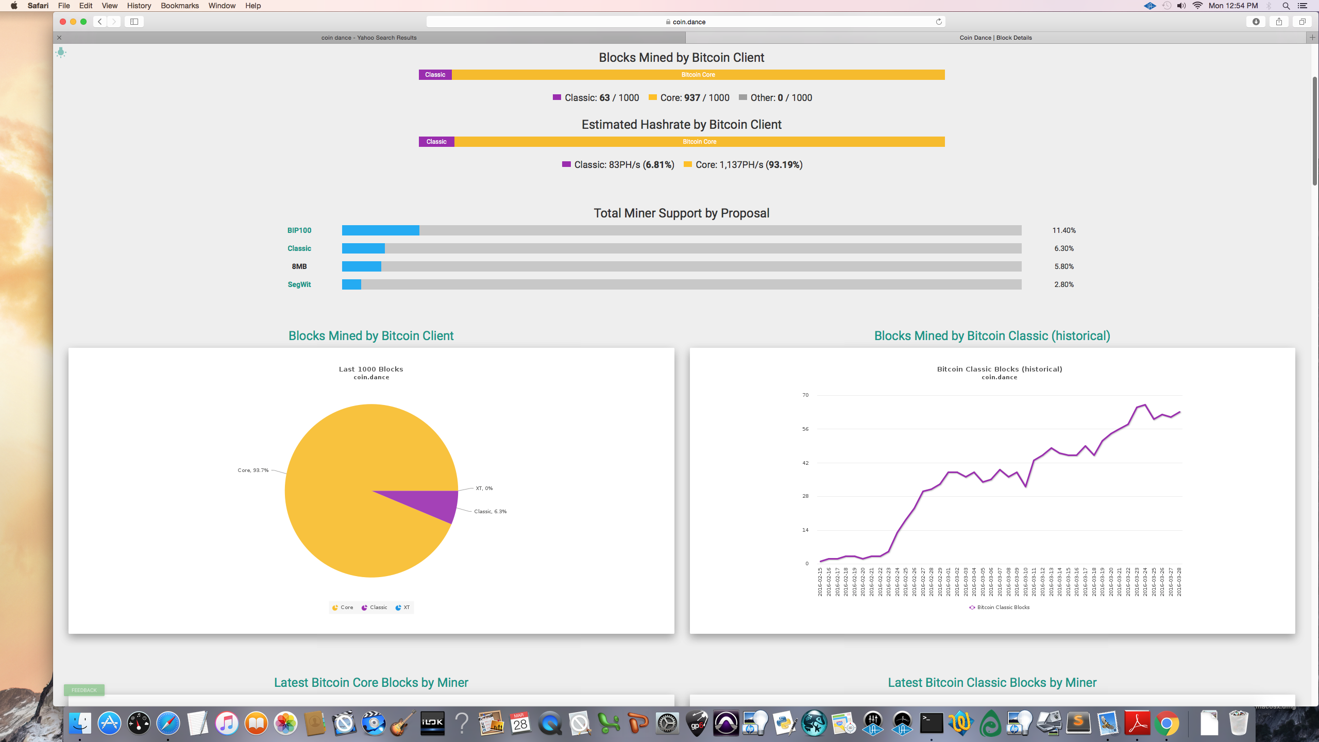The image size is (1319, 742).
Task: Launch Google Chrome from the dock
Action: pyautogui.click(x=1166, y=723)
